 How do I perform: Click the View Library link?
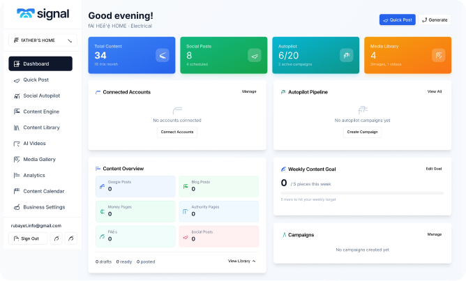click(x=242, y=261)
